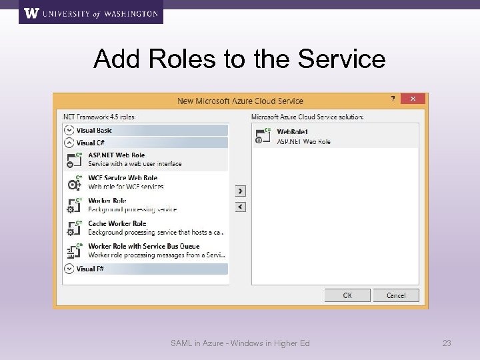
Task: Select the Visual Basic header label
Action: click(x=94, y=131)
